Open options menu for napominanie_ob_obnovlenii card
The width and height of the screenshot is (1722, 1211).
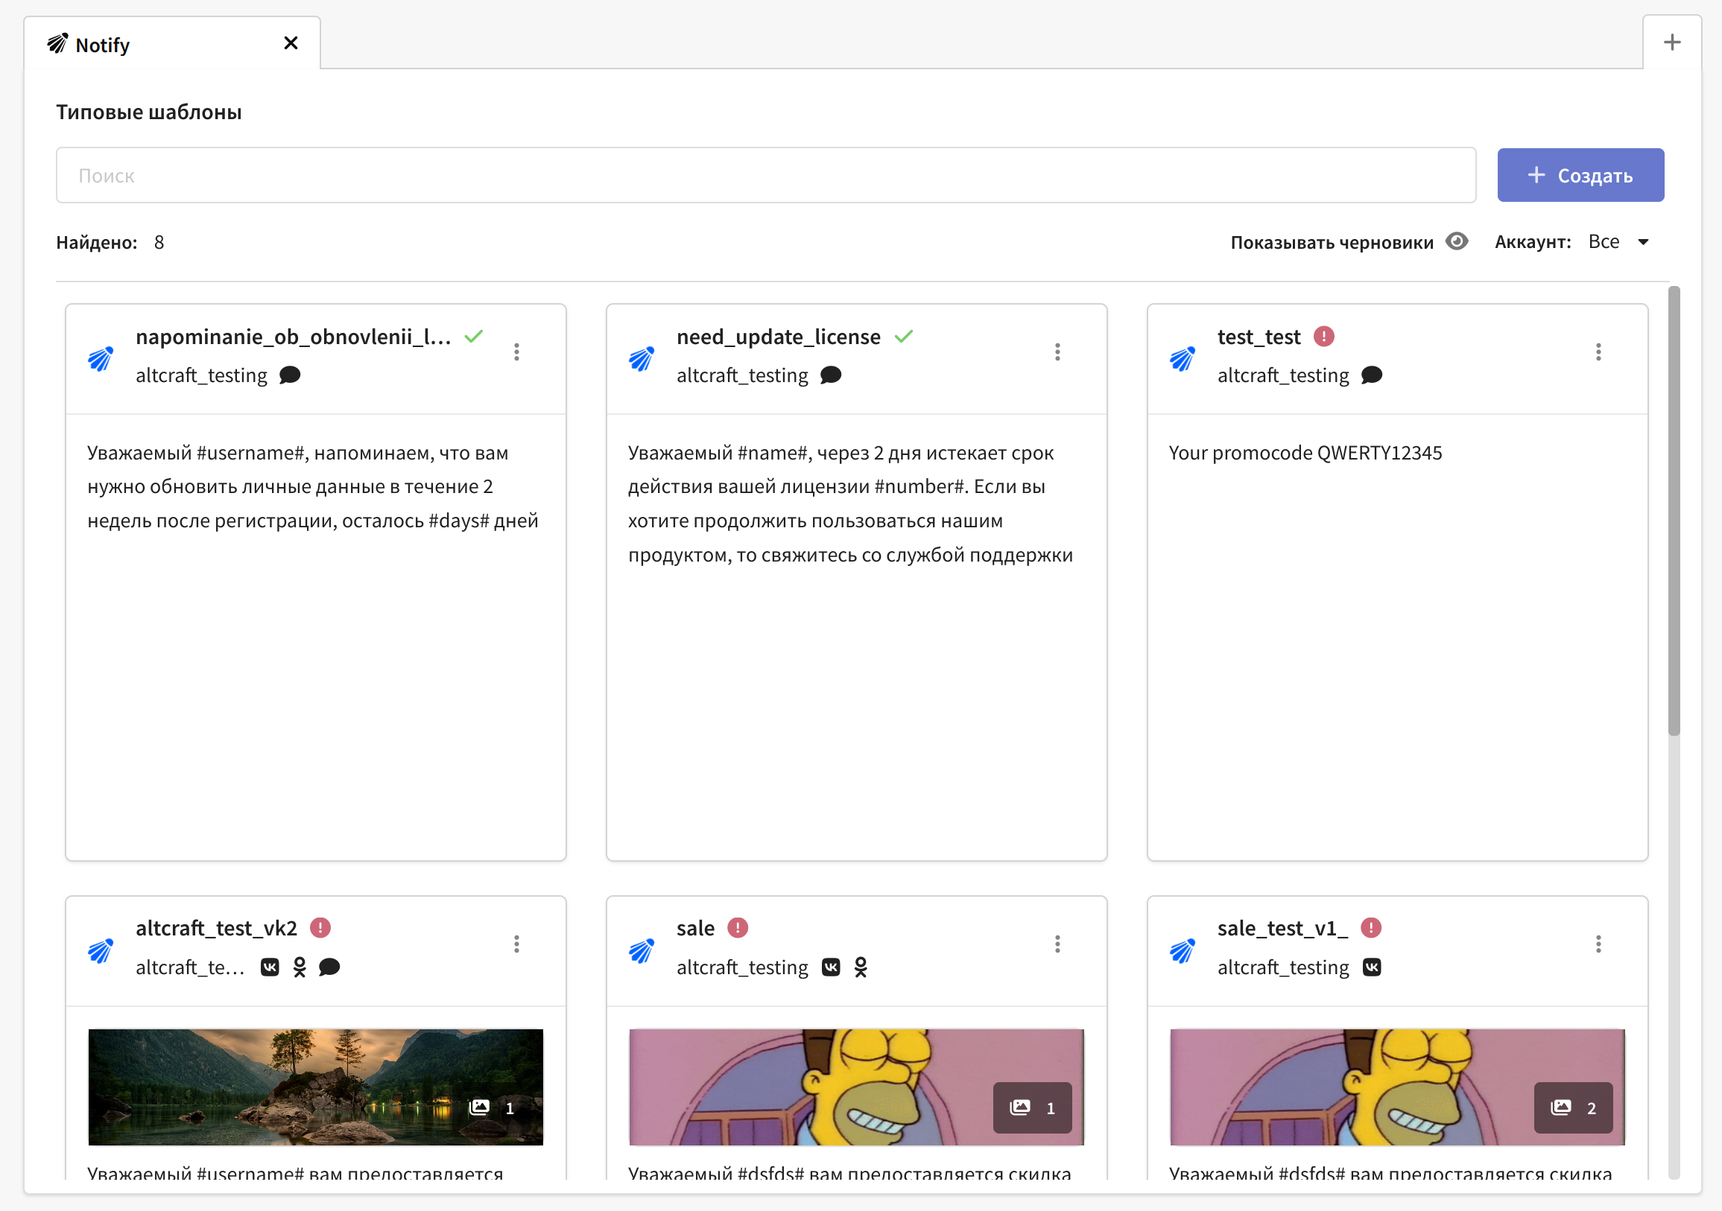pos(517,352)
